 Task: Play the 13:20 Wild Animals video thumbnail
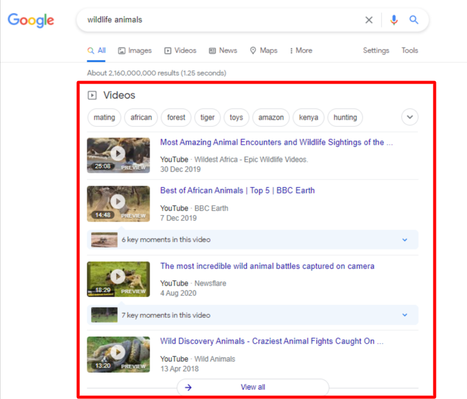point(118,354)
